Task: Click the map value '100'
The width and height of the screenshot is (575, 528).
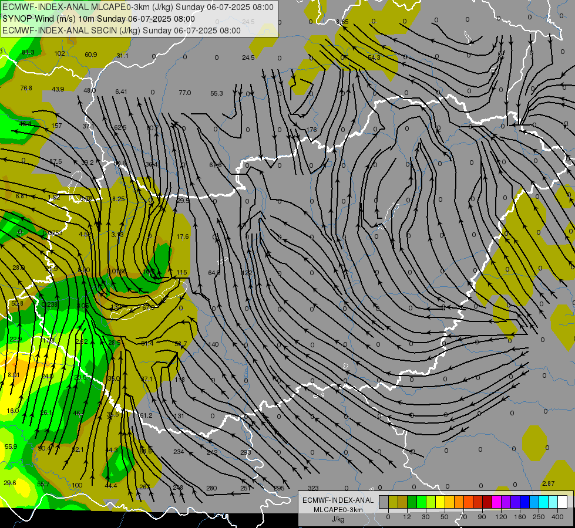Action: click(77, 485)
